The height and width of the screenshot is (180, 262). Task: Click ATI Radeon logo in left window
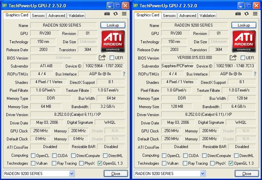pyautogui.click(x=113, y=41)
